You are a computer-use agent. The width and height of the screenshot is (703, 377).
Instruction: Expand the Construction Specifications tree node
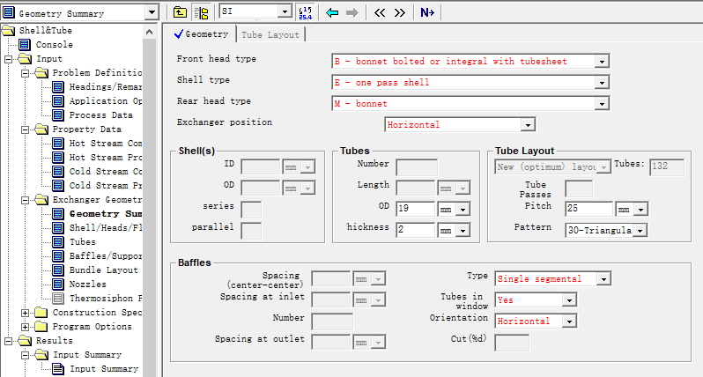[24, 313]
